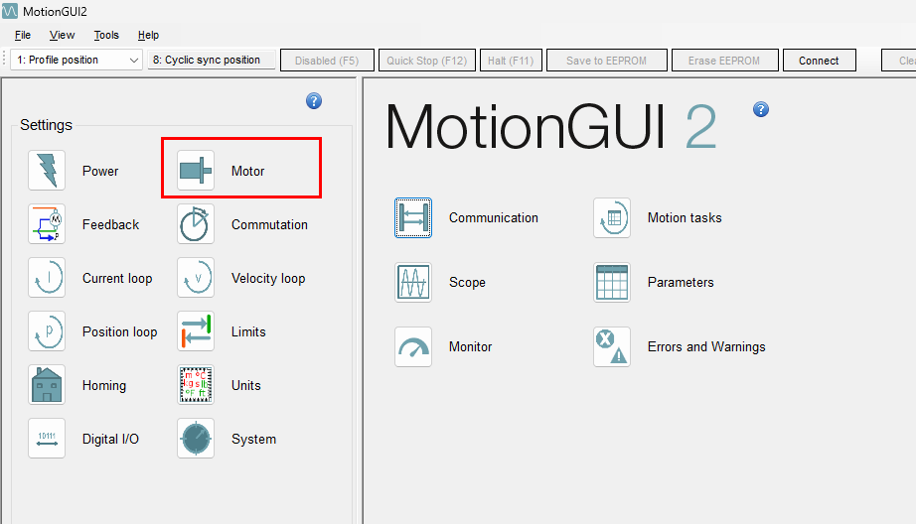
Task: Open the Motion tasks icon
Action: coord(612,217)
